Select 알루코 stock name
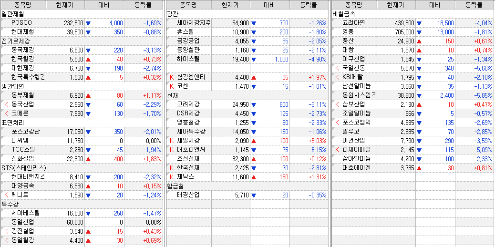This screenshot has width=495, height=247. (351, 132)
